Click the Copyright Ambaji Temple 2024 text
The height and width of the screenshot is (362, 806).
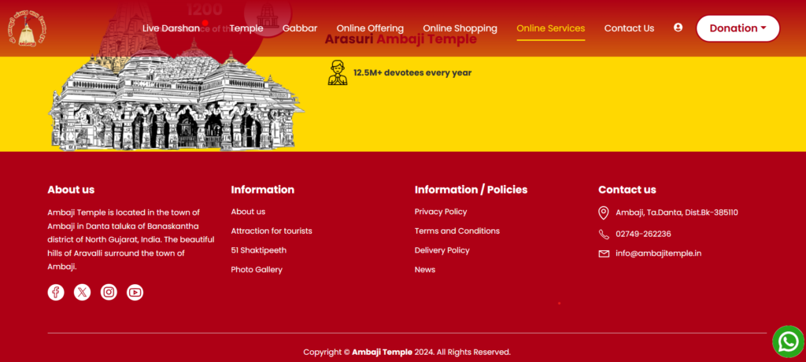pyautogui.click(x=407, y=353)
